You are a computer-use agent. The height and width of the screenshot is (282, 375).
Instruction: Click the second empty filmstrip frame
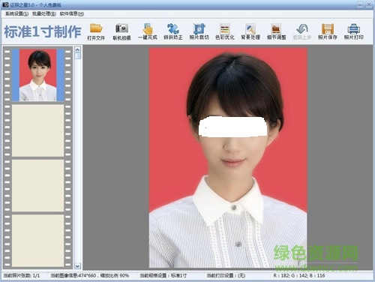[x=37, y=130]
